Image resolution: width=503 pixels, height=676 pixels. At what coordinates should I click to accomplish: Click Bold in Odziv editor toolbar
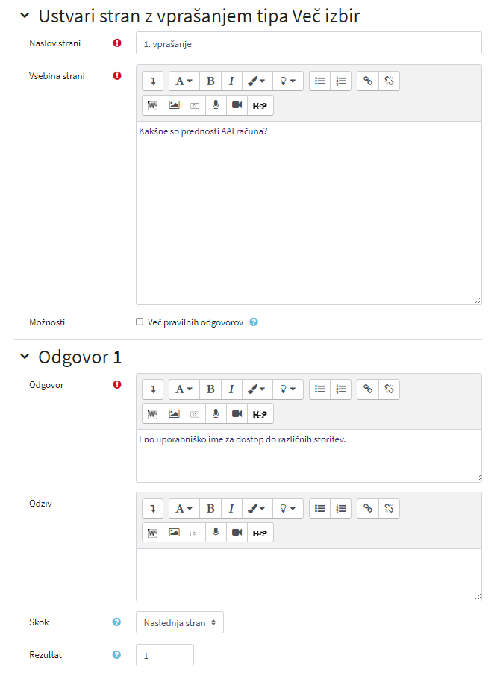point(210,508)
